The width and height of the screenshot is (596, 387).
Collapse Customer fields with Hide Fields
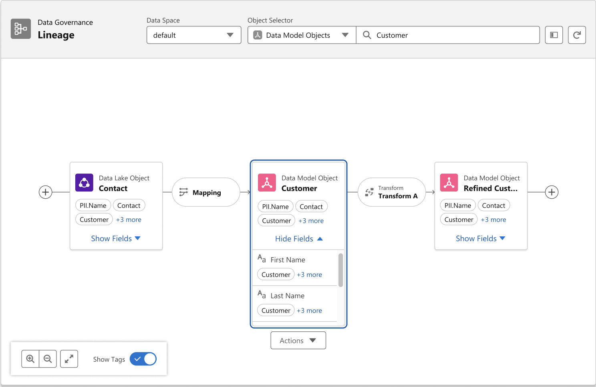pos(299,239)
